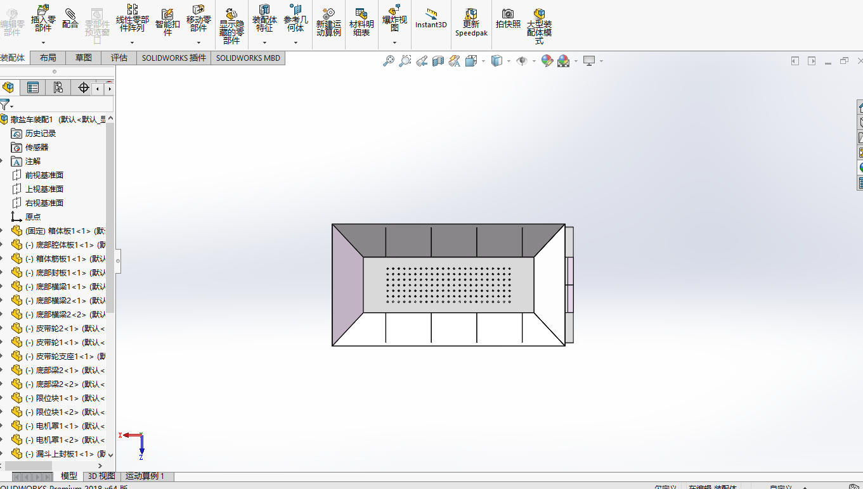Select 上视基准面 plane
863x489 pixels.
click(x=44, y=189)
